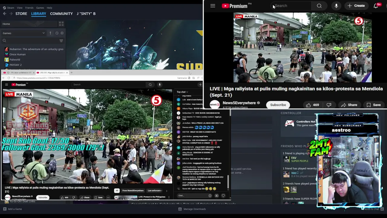Select the All chip in lower YouTube window
The height and width of the screenshot is (218, 387).
point(117,191)
